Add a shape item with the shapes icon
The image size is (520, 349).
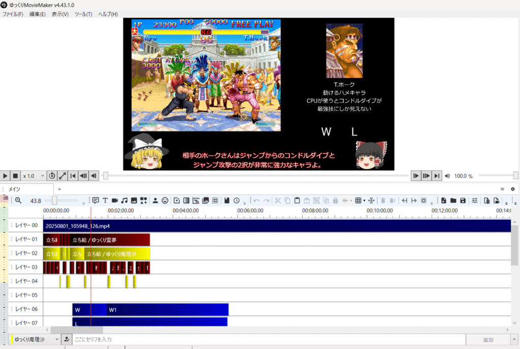[144, 200]
